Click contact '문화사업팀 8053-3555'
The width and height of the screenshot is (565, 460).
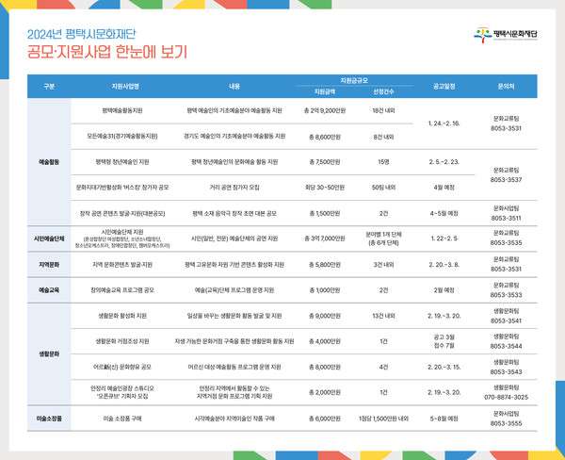(506, 419)
